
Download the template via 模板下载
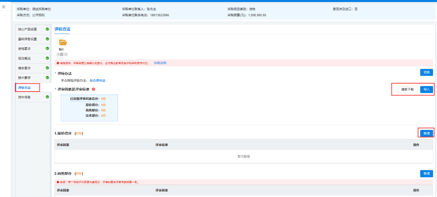(407, 89)
